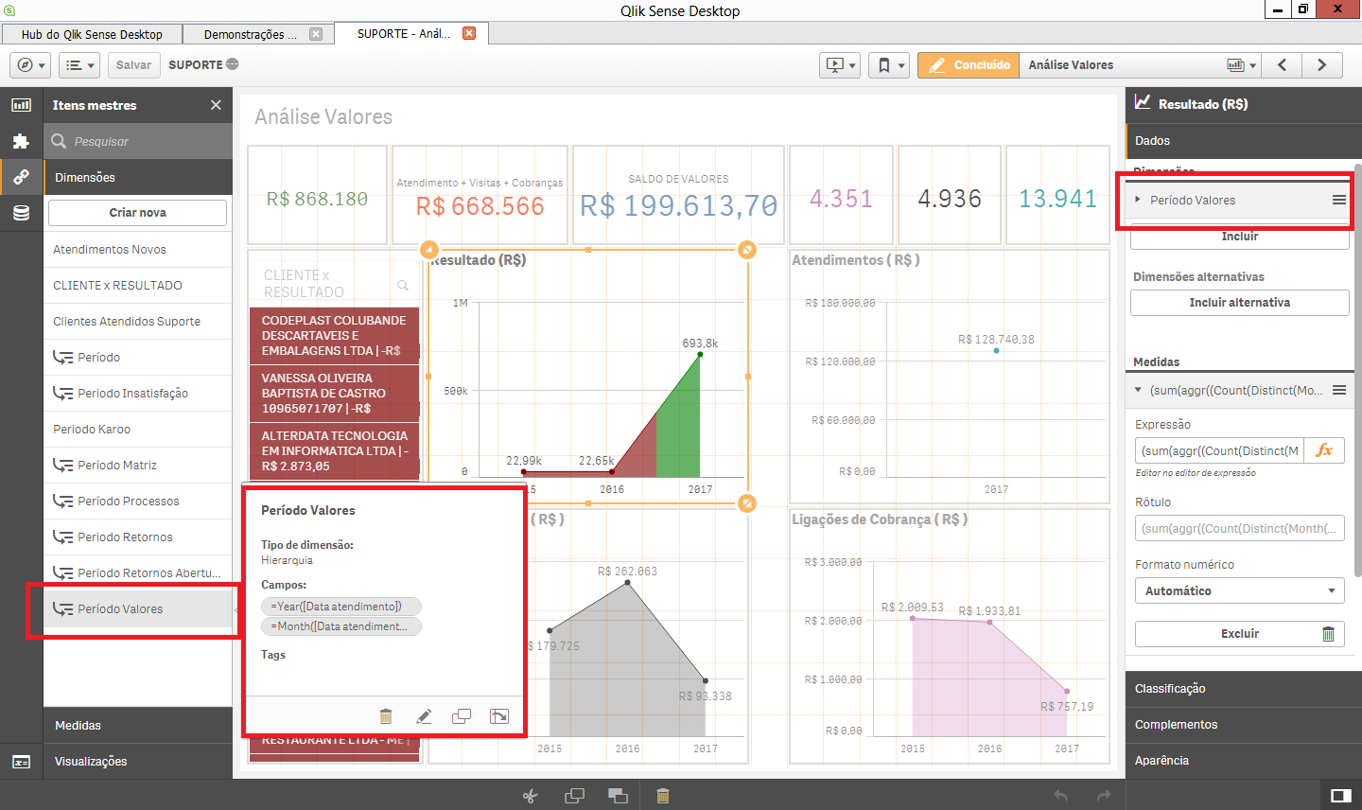Click the =Month([Data atendiment... field chip

tap(341, 626)
